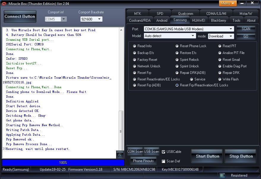Open the Tools tab
The image size is (261, 179).
pos(236,20)
